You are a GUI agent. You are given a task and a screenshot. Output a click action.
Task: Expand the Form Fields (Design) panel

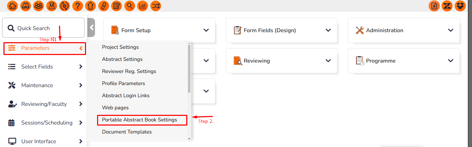(328, 30)
